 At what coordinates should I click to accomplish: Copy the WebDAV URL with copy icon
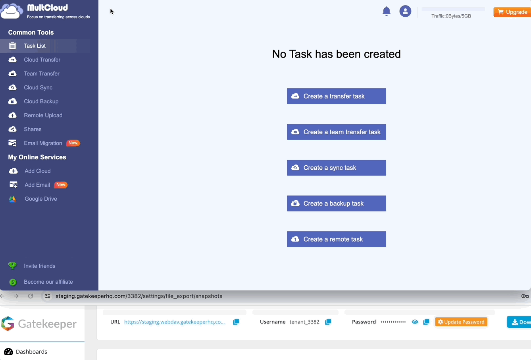(236, 322)
